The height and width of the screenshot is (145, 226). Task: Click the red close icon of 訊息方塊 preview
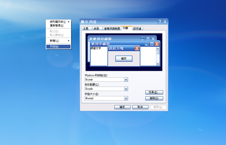coord(137,48)
